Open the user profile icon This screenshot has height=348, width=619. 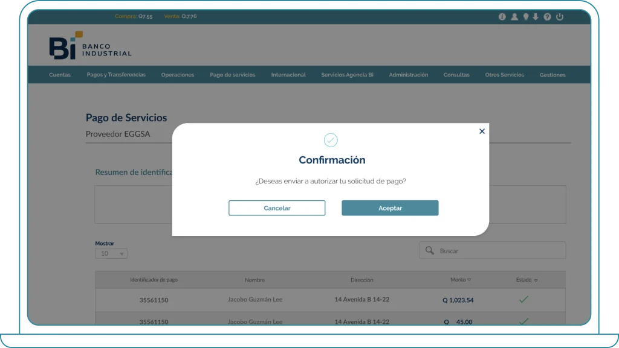click(514, 17)
